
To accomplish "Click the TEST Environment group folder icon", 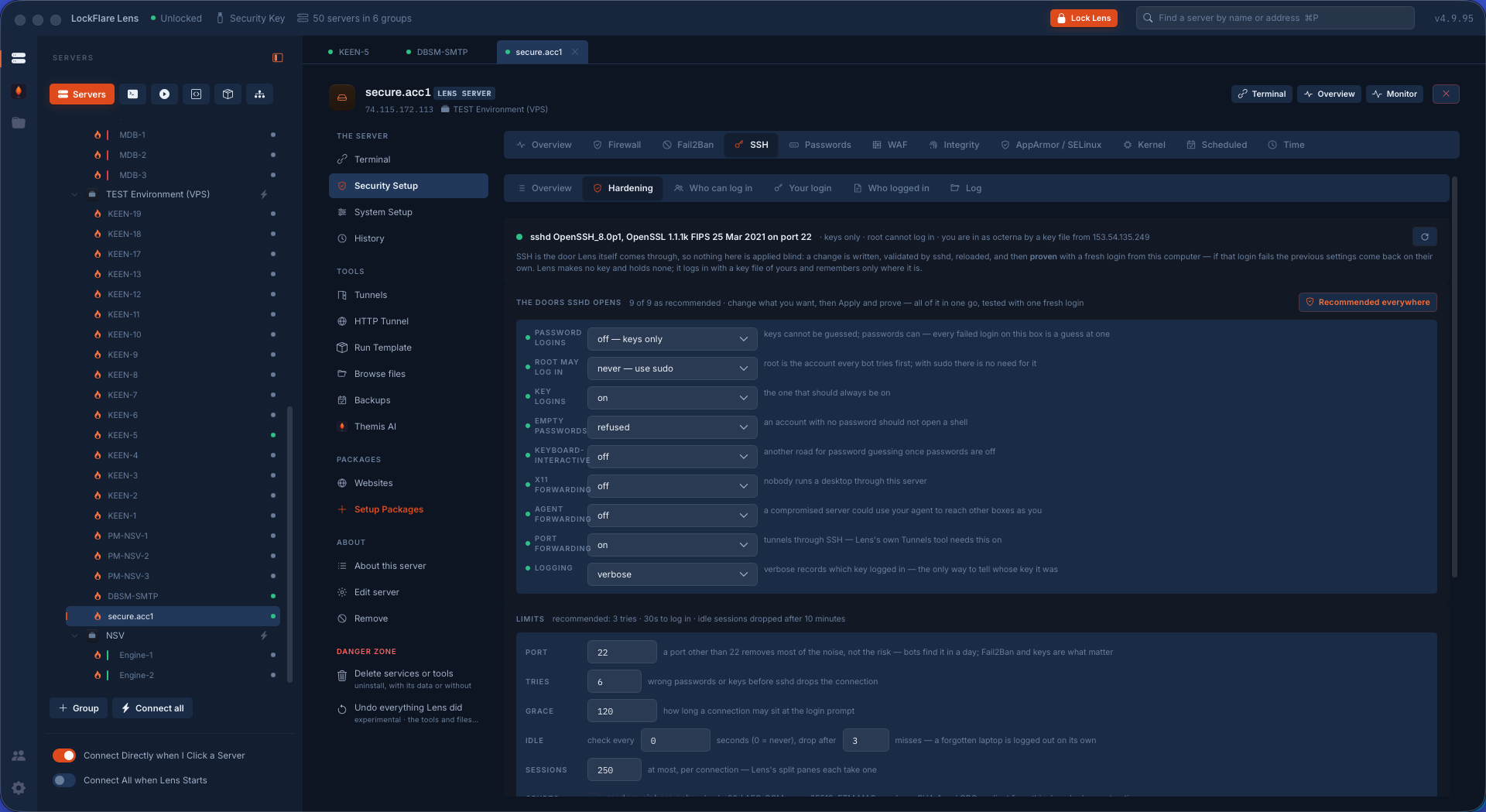I will (92, 194).
